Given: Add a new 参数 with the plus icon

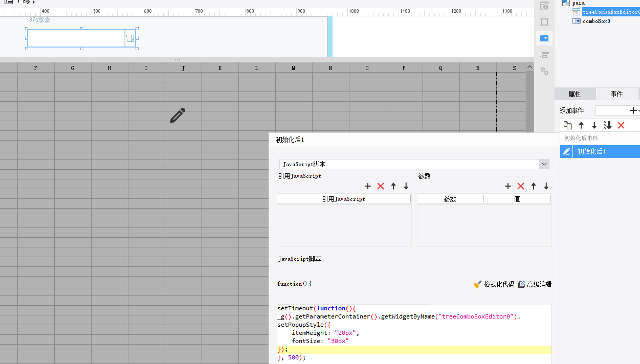Looking at the screenshot, I should tap(508, 186).
